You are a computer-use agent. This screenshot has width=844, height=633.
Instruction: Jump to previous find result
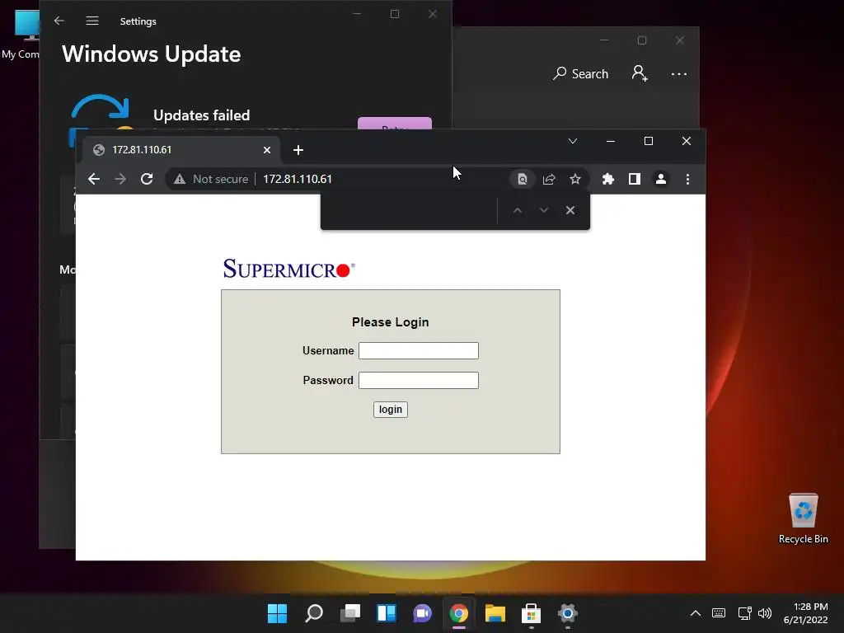tap(518, 210)
